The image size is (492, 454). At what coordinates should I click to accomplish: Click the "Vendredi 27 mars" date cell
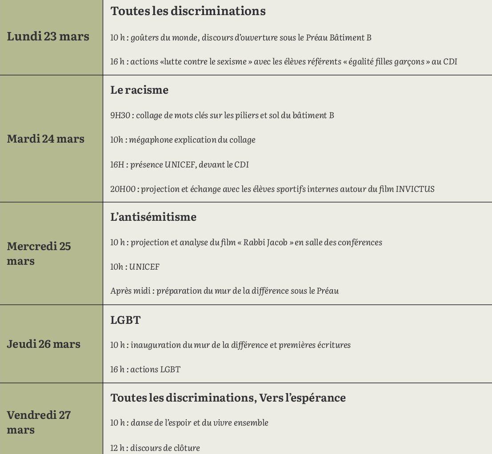(39, 422)
